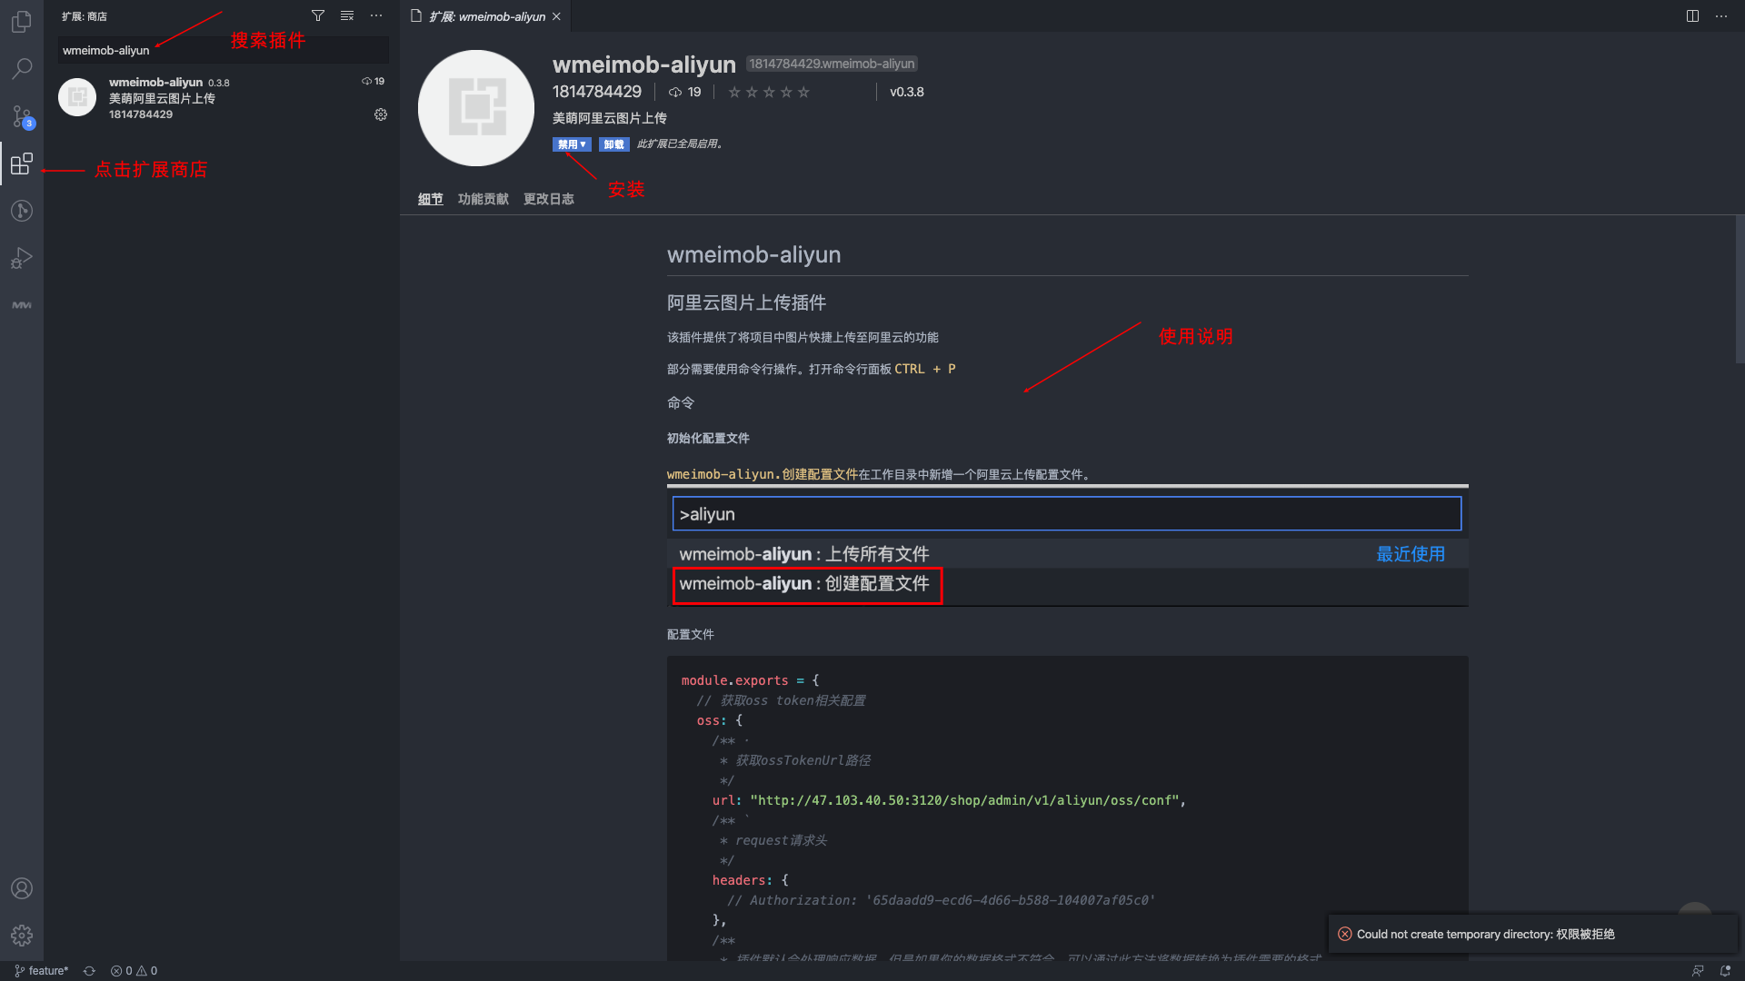Click the 初始化配置文件 heading text

[x=708, y=438]
